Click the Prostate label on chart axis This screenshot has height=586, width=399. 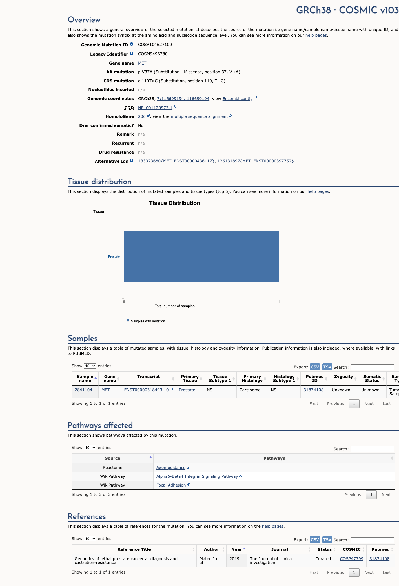coord(114,256)
